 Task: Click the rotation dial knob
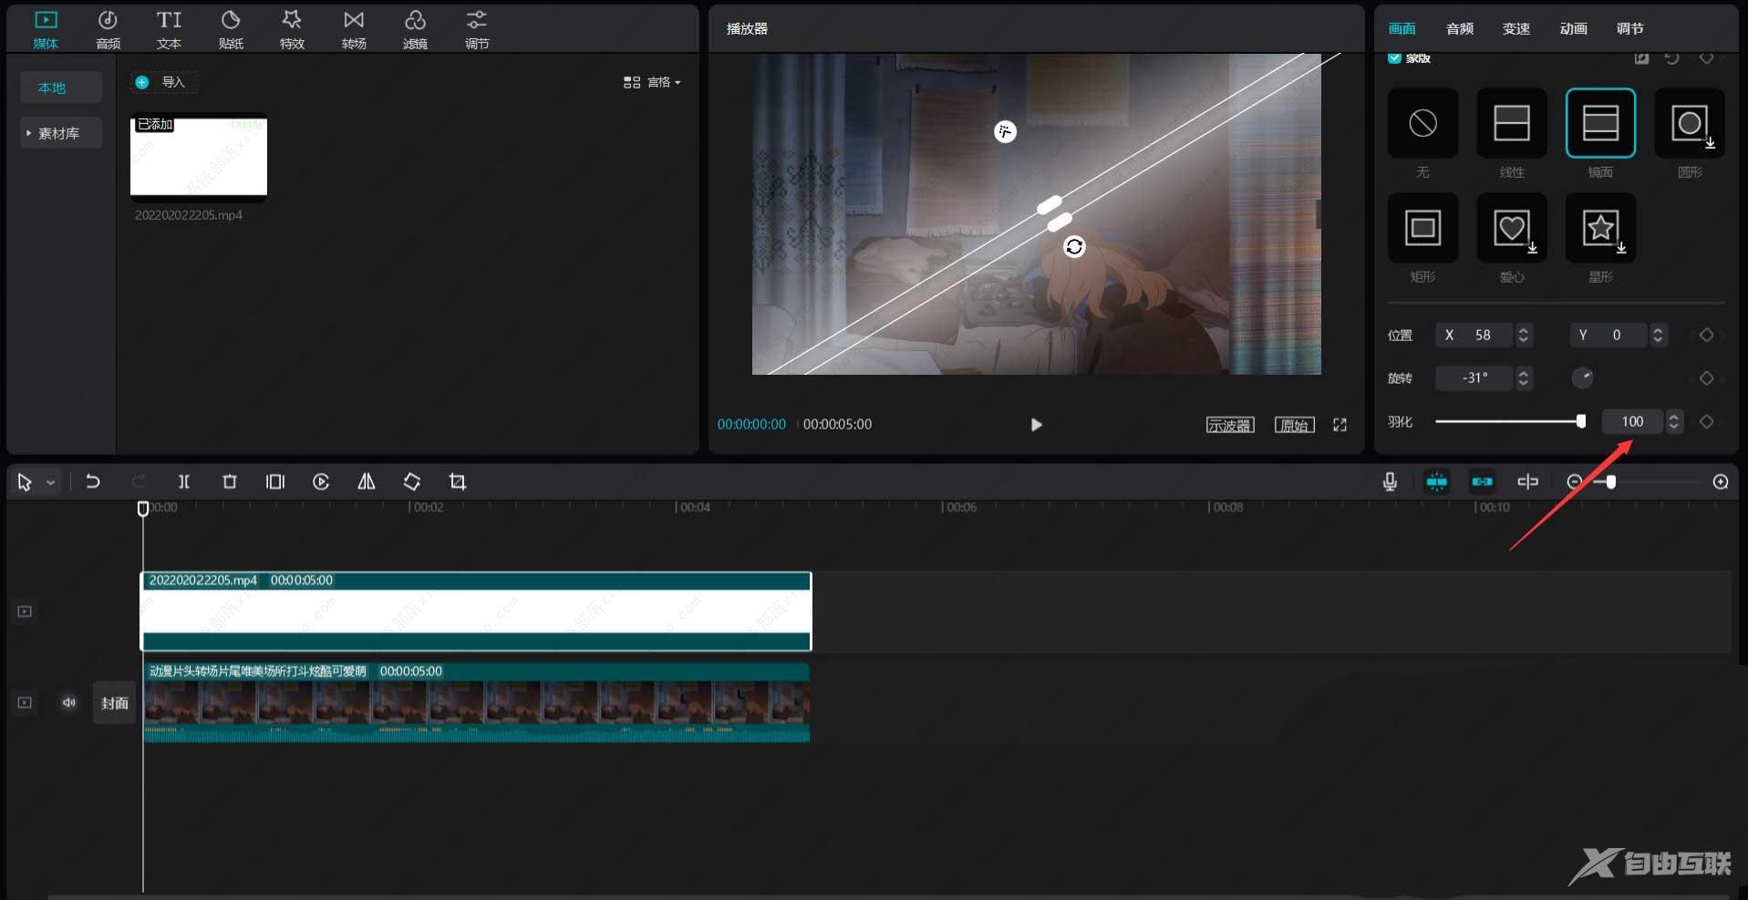pos(1582,378)
